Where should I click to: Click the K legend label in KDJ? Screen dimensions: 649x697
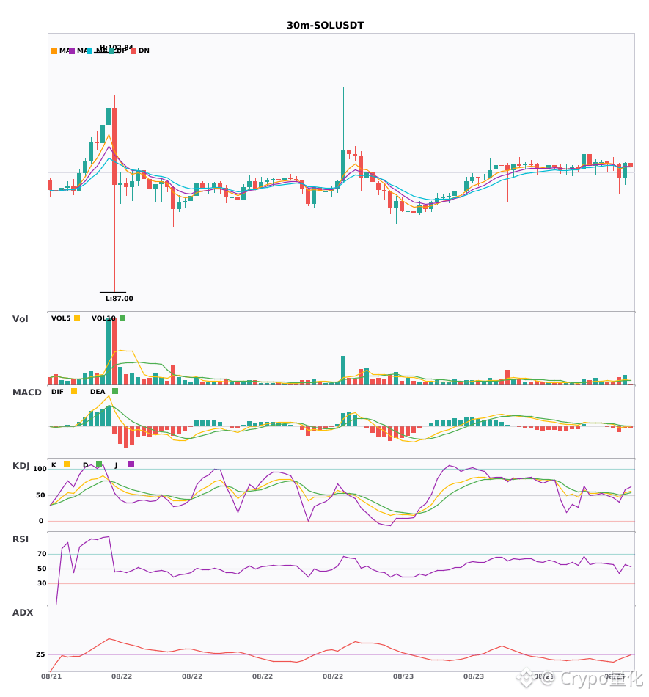[x=54, y=465]
